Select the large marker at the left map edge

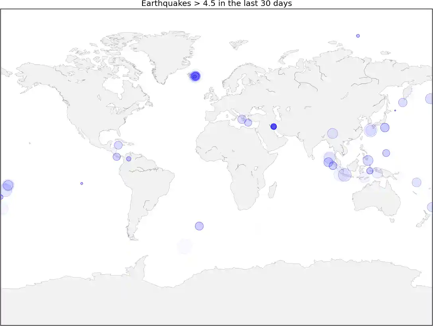pyautogui.click(x=7, y=185)
